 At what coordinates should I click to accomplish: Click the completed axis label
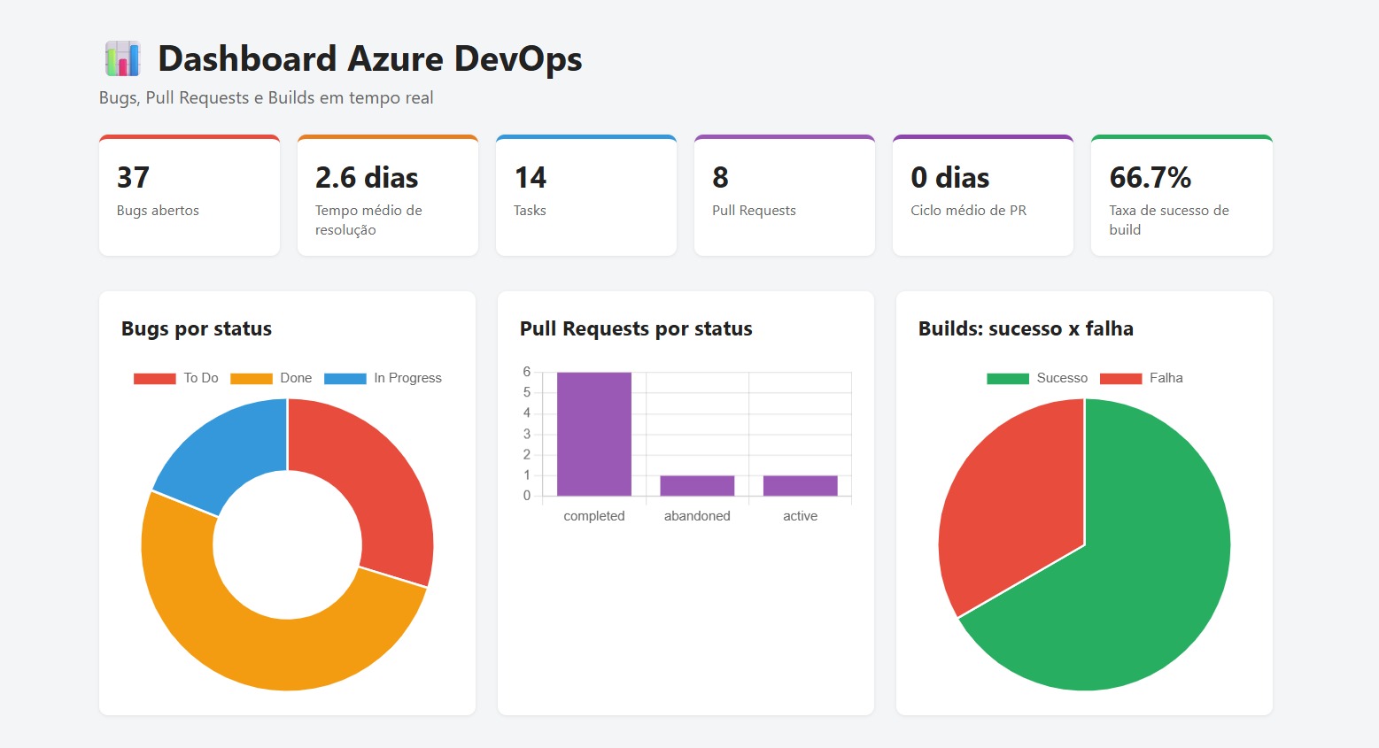click(x=594, y=516)
